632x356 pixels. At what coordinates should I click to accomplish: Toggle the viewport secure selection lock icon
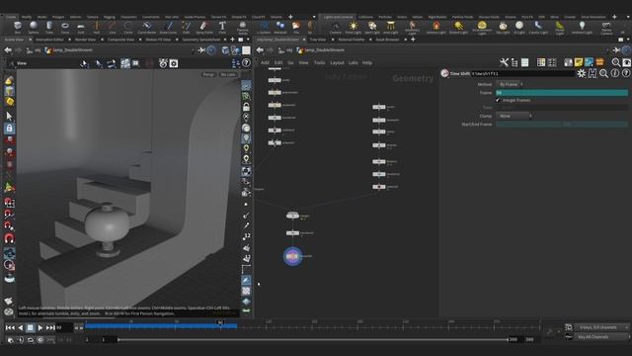pyautogui.click(x=9, y=129)
